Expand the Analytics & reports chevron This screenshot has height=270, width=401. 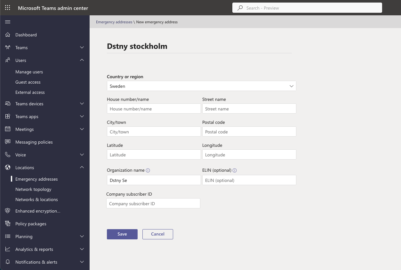(82, 249)
